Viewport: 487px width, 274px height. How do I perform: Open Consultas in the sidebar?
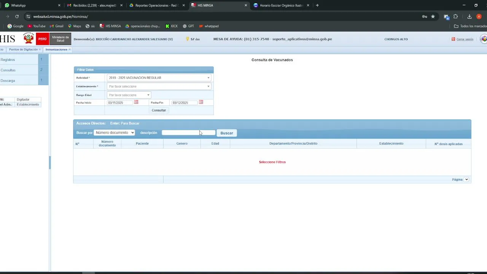[19, 70]
